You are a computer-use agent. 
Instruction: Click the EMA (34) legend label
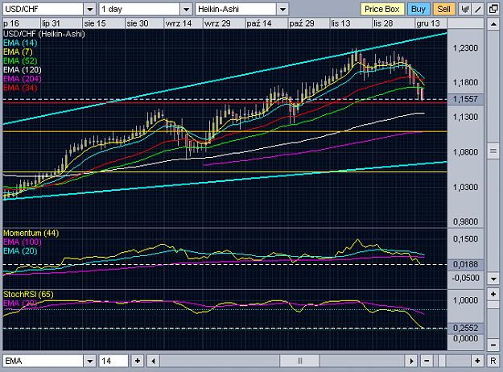click(20, 88)
